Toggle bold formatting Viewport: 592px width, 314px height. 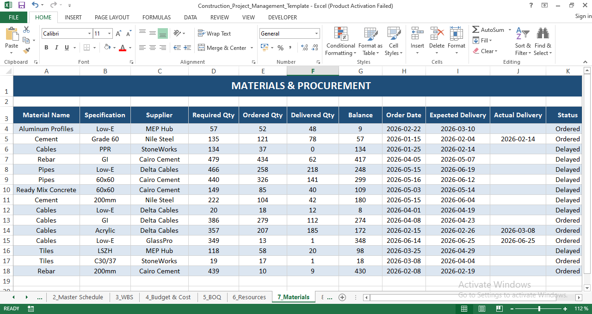pos(46,48)
